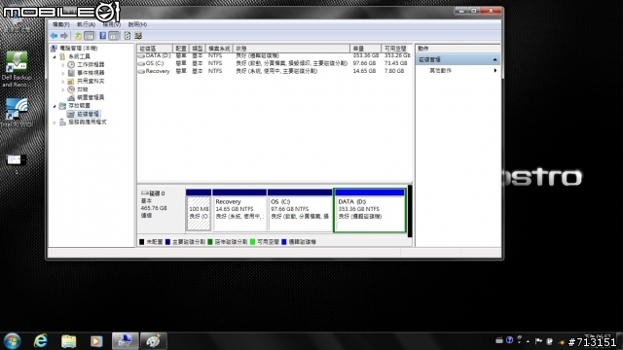This screenshot has width=623, height=350.
Task: Click the 磁碟 0 disk label box
Action: [x=161, y=210]
